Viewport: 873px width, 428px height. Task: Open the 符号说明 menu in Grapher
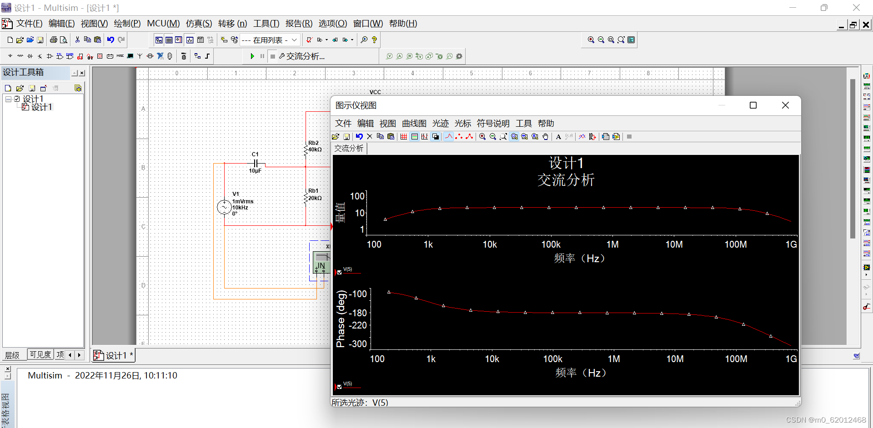click(x=493, y=124)
